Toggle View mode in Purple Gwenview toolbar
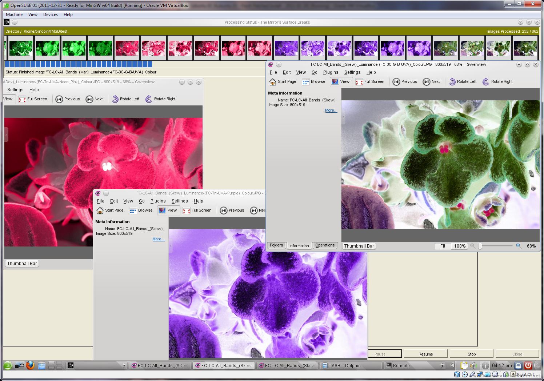The image size is (544, 381). 168,210
